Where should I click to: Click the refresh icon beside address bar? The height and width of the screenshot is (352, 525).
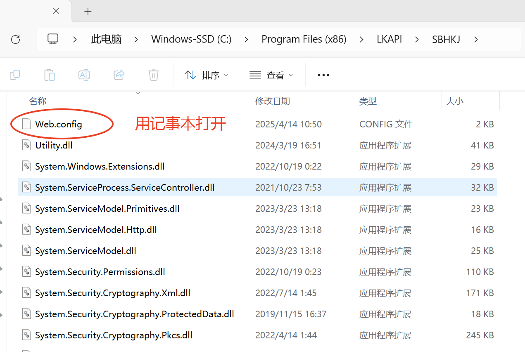15,39
